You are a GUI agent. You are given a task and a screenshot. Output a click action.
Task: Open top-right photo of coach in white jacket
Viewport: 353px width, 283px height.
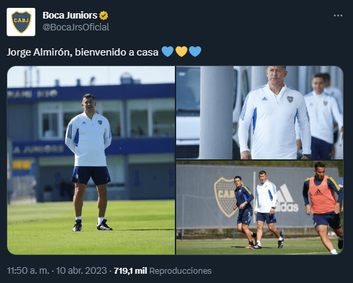click(x=260, y=112)
